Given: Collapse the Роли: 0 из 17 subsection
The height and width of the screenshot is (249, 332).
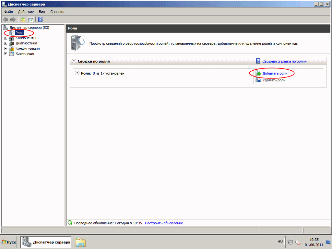Looking at the screenshot, I should pos(77,73).
